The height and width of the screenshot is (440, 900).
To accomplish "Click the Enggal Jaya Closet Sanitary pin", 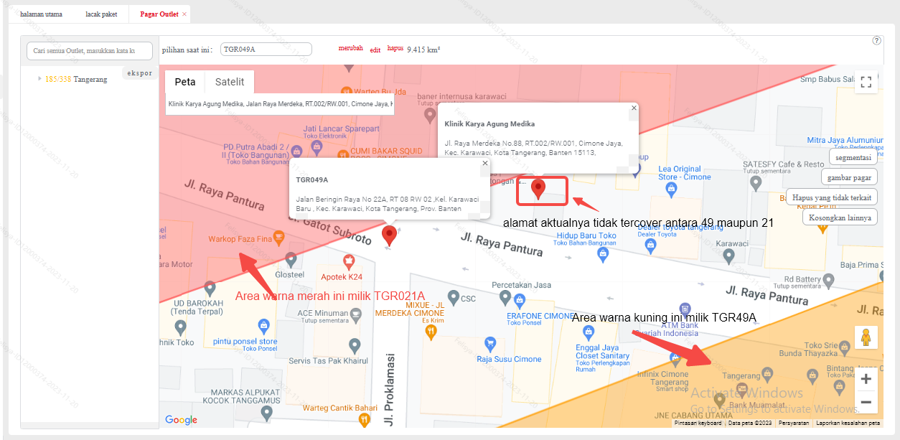I will [589, 333].
